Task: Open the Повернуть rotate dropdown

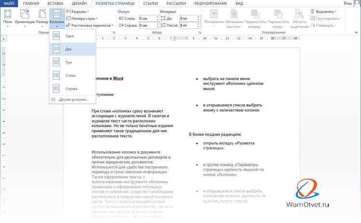Action: pyautogui.click(x=323, y=26)
